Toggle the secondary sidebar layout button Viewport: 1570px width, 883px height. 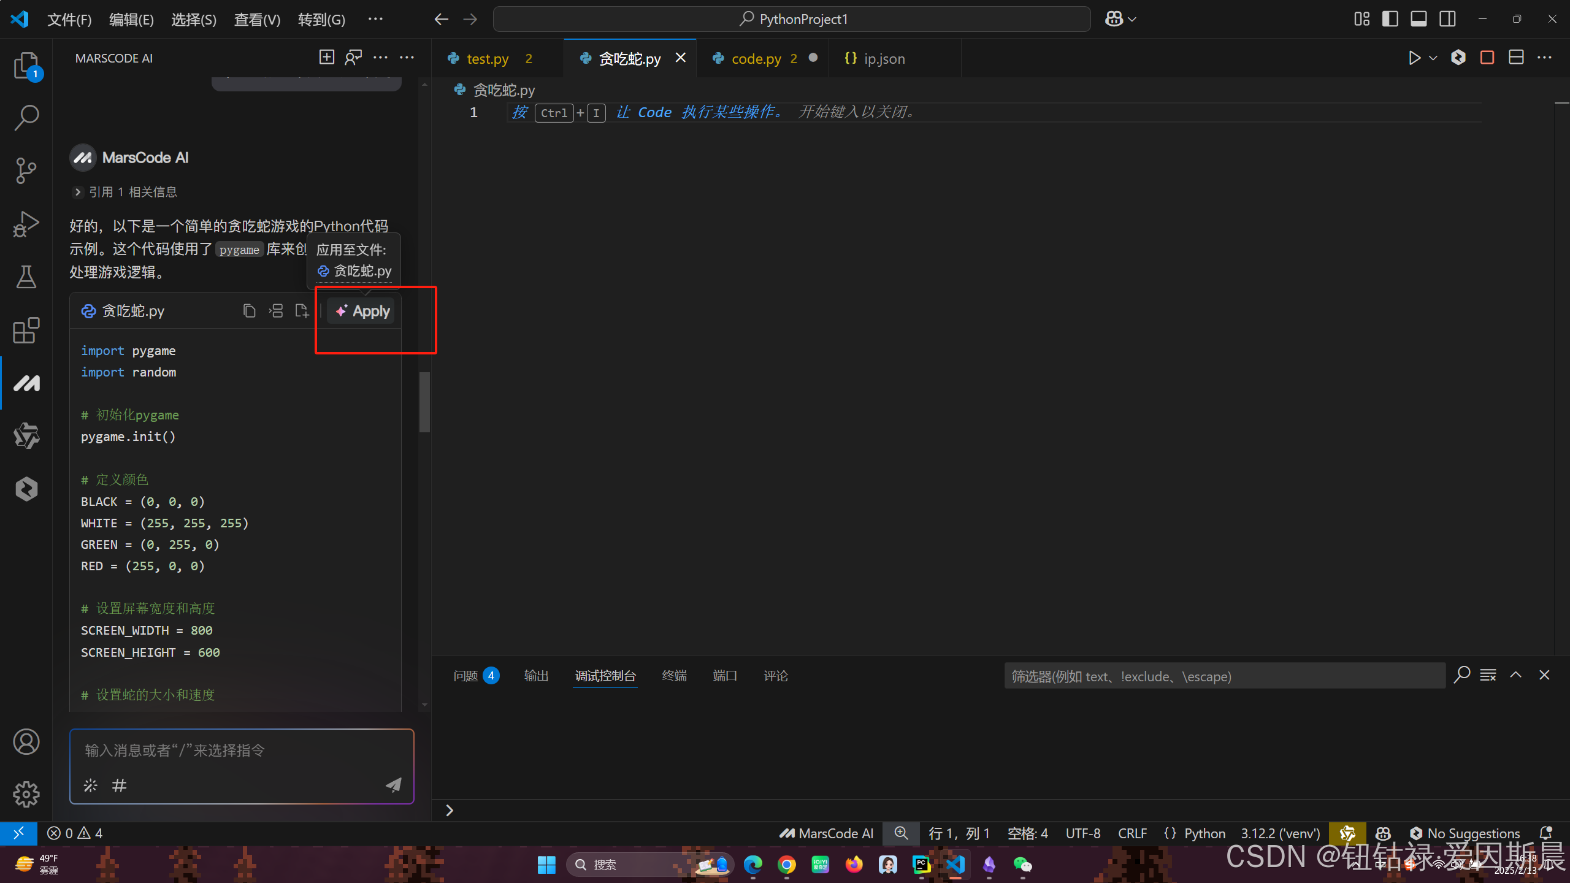(1447, 19)
